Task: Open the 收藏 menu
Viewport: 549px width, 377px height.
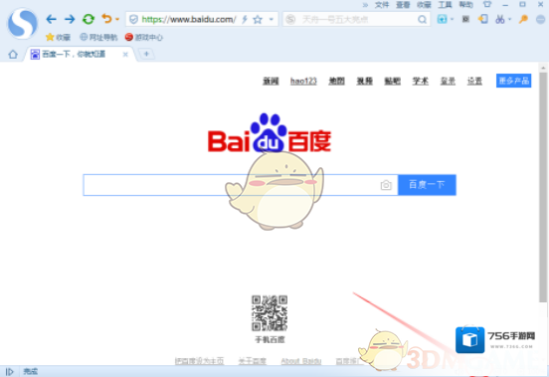Action: click(x=424, y=5)
